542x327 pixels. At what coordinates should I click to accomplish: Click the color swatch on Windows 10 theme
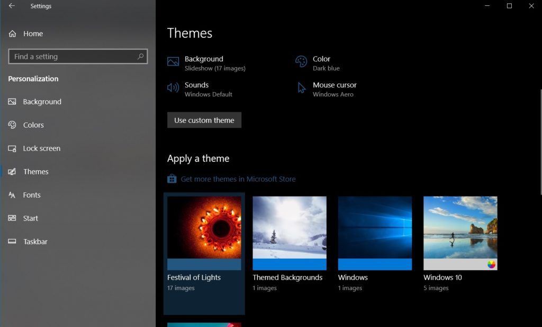492,263
